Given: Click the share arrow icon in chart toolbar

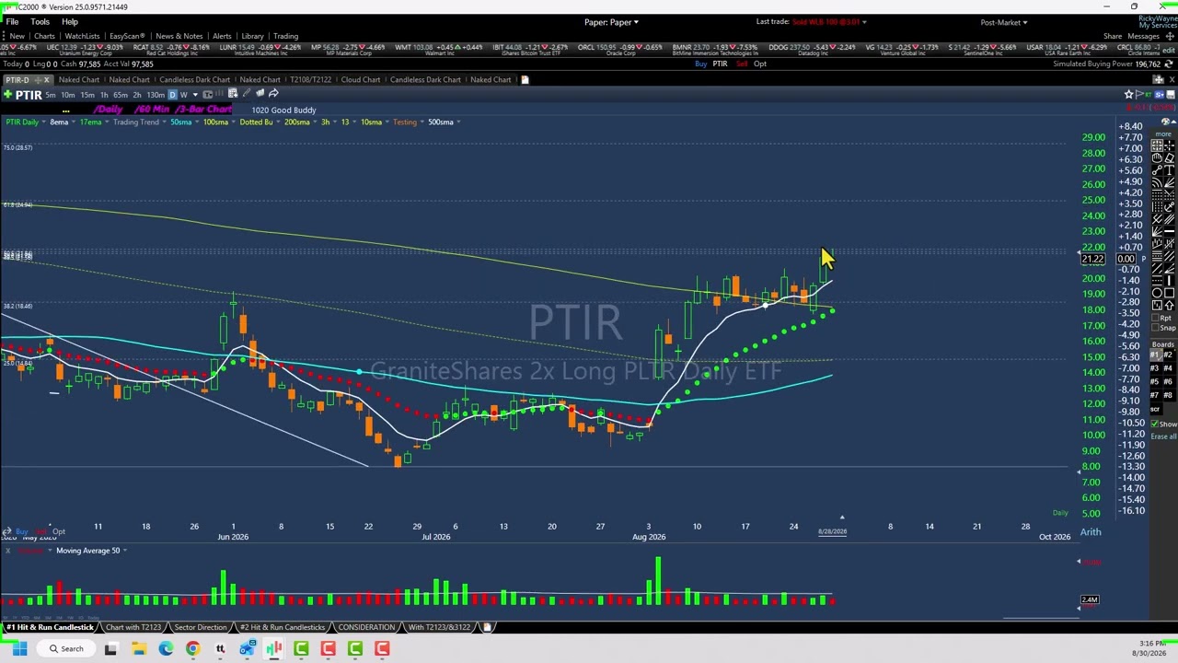Looking at the screenshot, I should coord(273,93).
